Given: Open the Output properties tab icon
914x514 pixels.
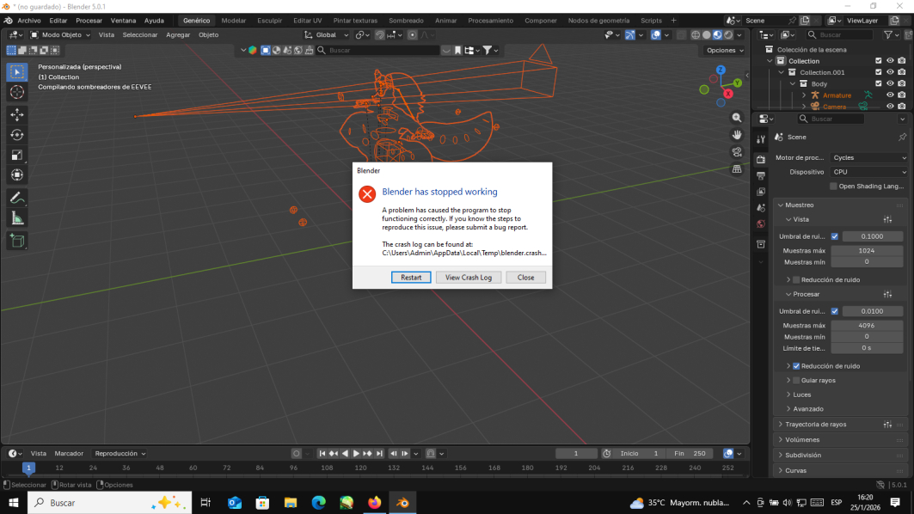Looking at the screenshot, I should point(761,175).
